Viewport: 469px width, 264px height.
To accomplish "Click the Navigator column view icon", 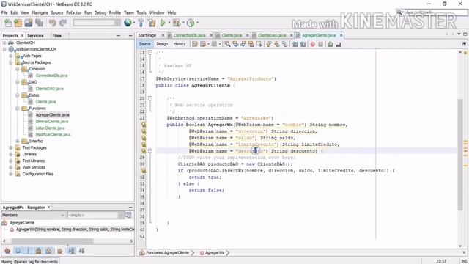I will pyautogui.click(x=129, y=215).
